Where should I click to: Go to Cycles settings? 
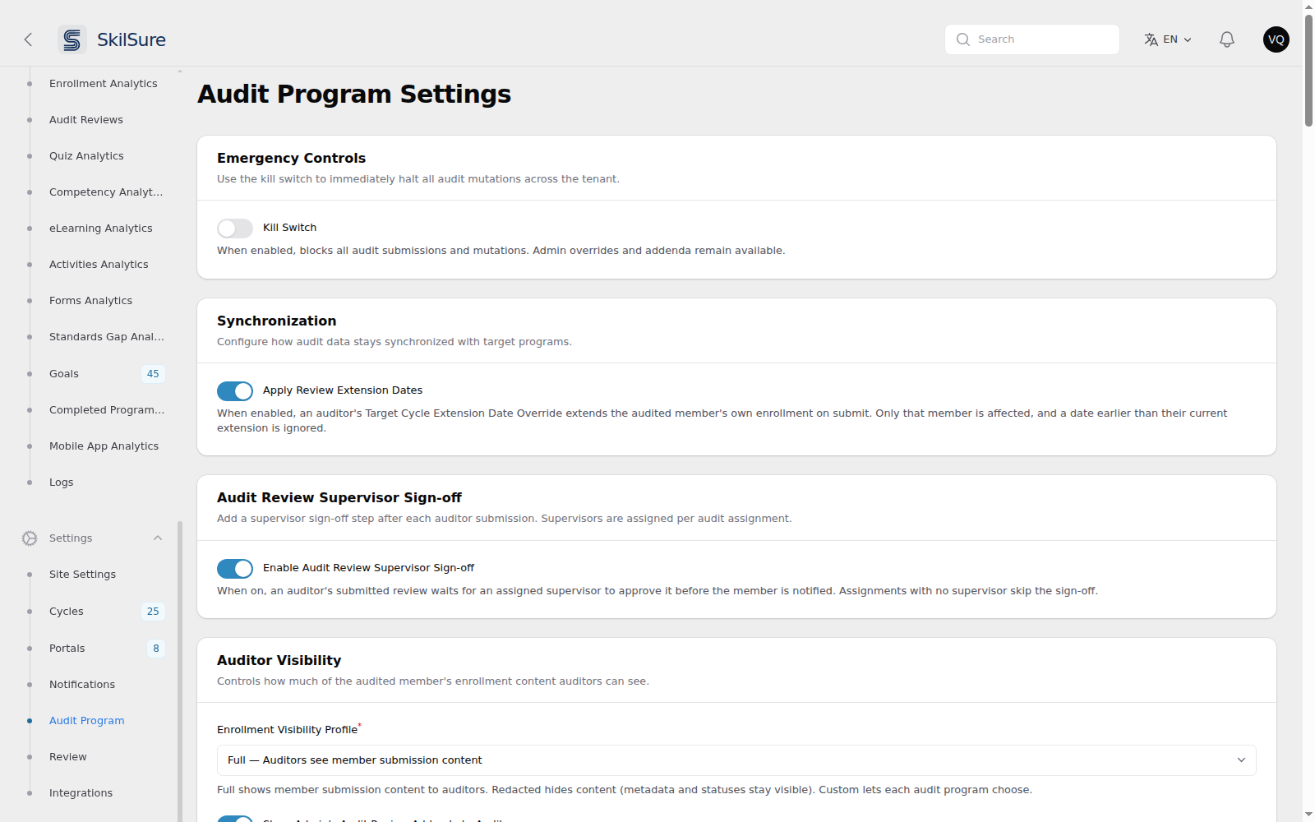(x=67, y=612)
